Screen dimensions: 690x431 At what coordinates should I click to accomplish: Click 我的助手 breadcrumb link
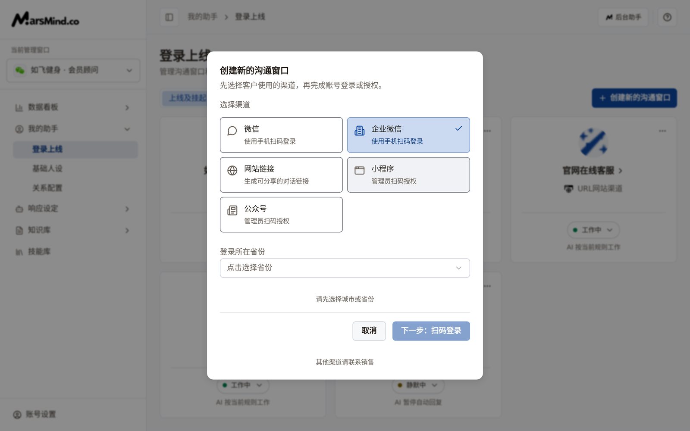(202, 17)
